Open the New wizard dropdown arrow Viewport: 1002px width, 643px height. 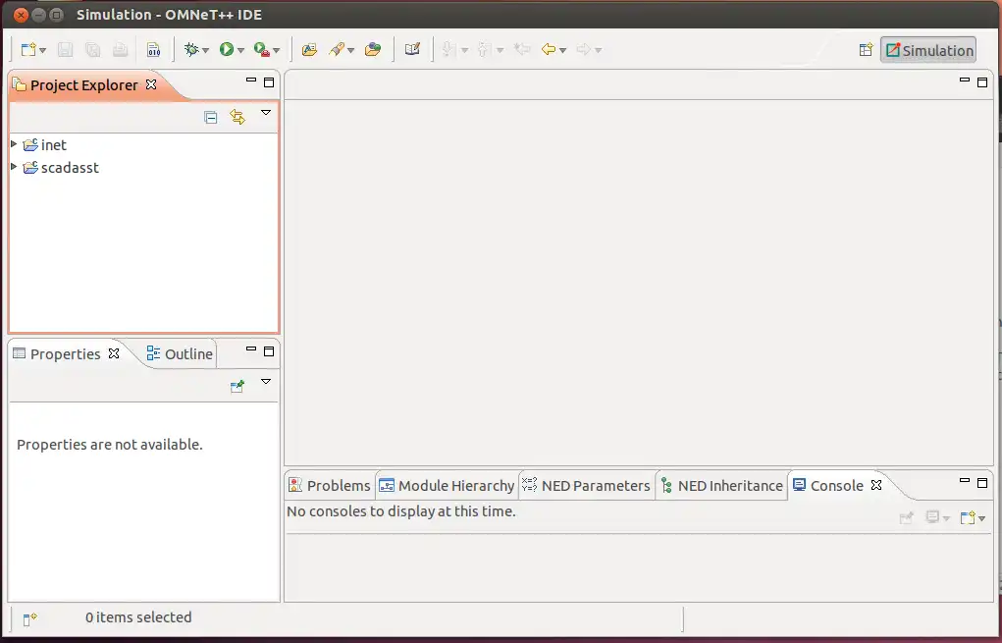pos(43,50)
